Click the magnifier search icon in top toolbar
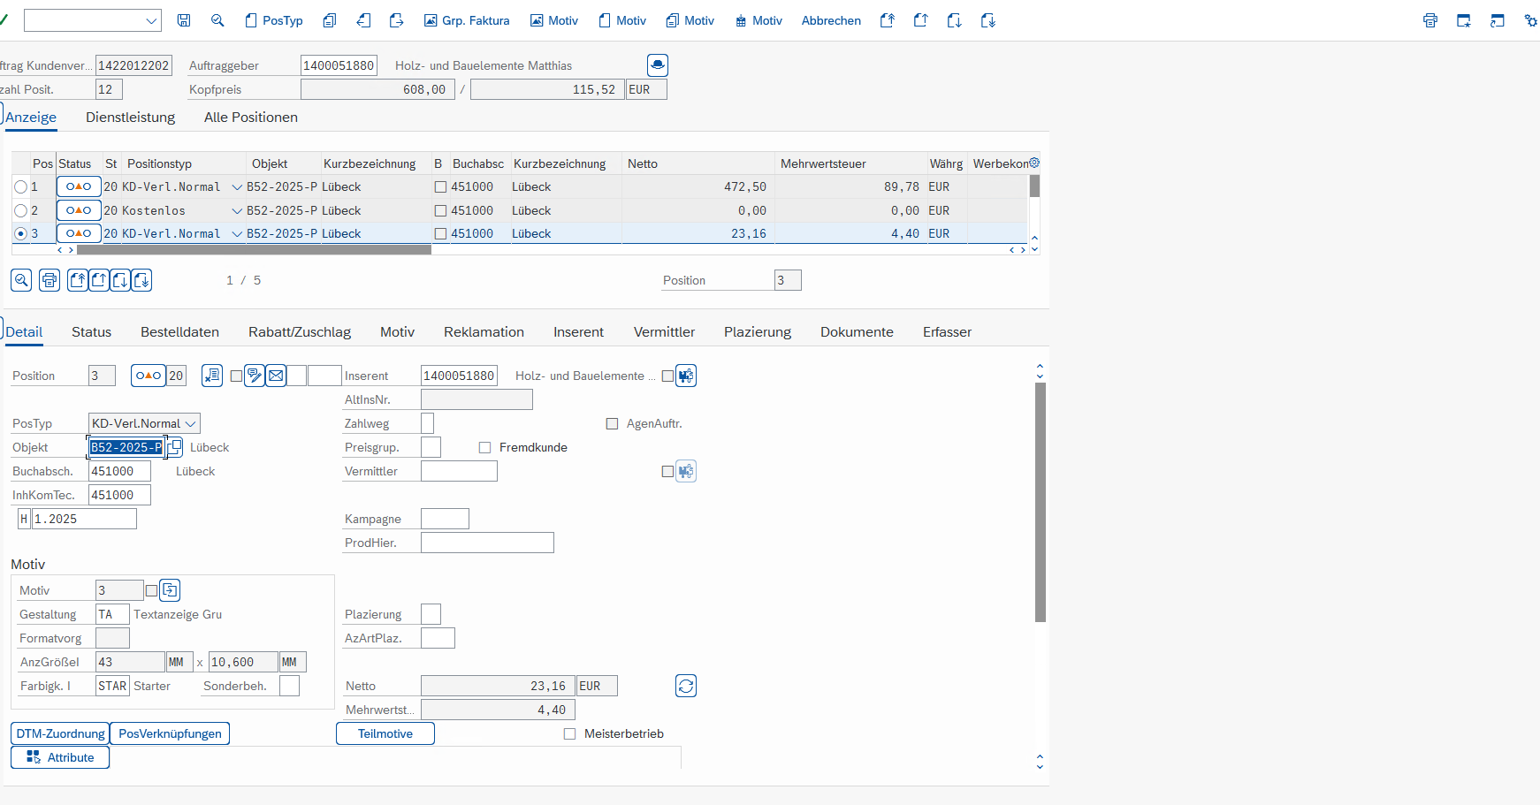Viewport: 1540px width, 805px height. click(x=217, y=20)
